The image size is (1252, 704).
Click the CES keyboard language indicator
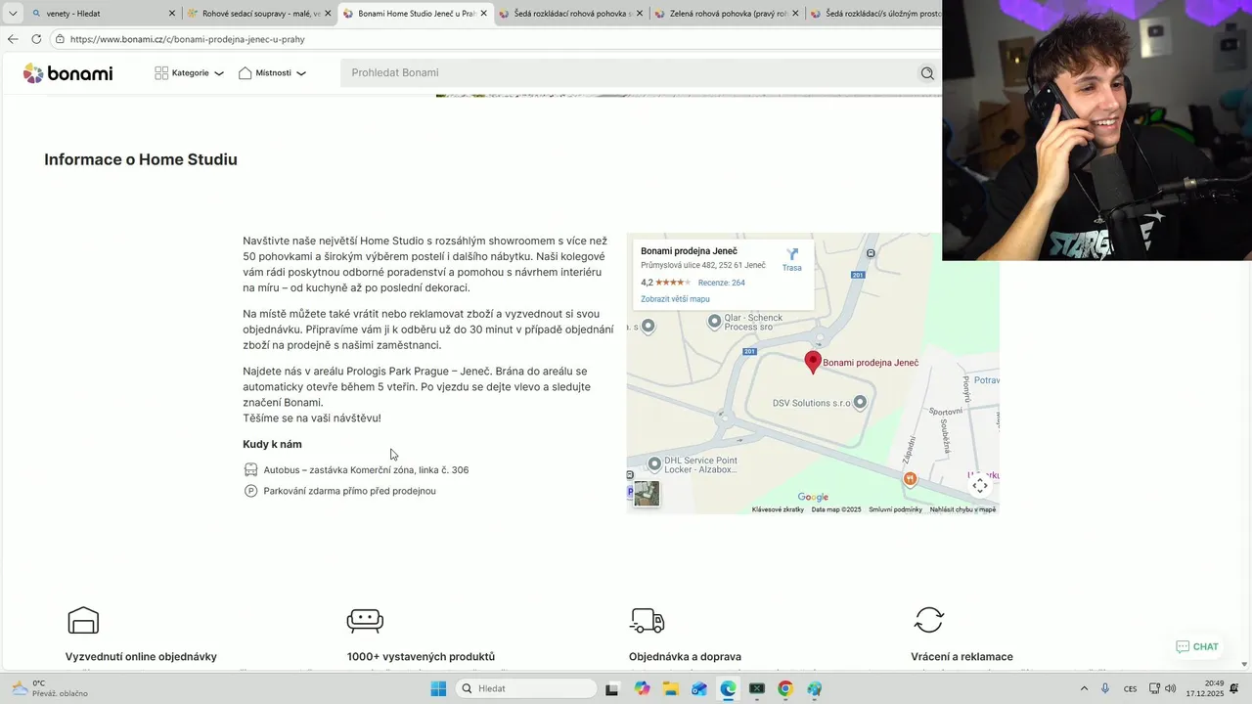[1131, 688]
